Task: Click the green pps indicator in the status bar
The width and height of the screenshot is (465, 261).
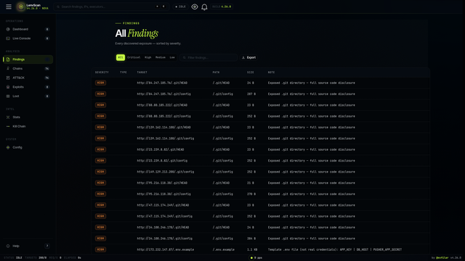Action: [x=251, y=258]
